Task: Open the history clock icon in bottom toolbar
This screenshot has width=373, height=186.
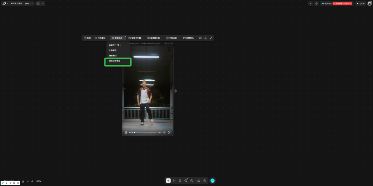Action: [192, 180]
